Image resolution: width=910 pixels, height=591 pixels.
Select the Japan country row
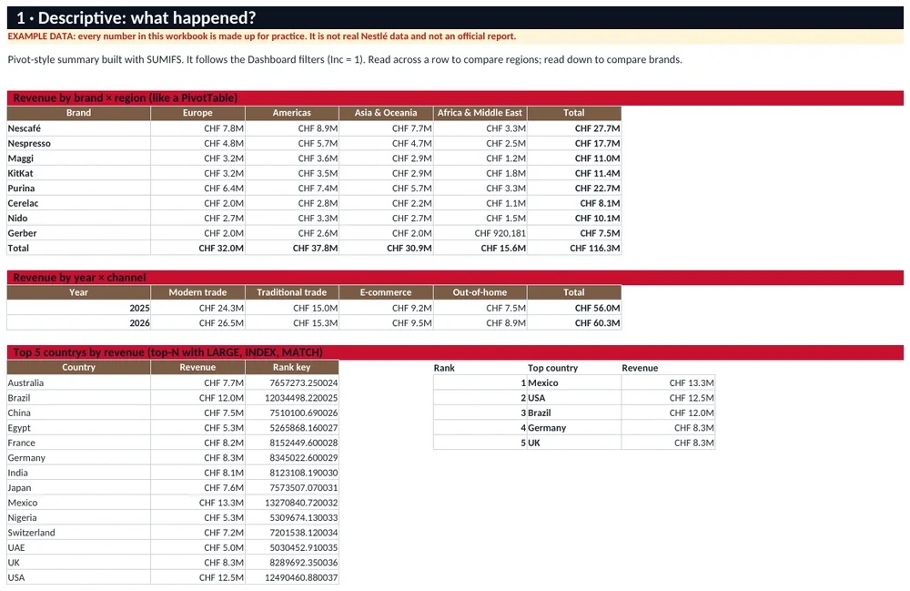pos(78,488)
